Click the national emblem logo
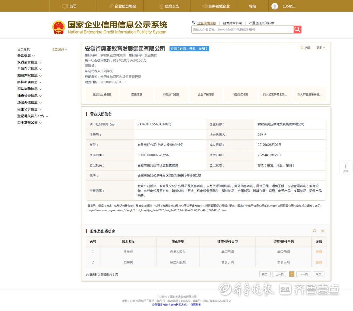 [59, 27]
